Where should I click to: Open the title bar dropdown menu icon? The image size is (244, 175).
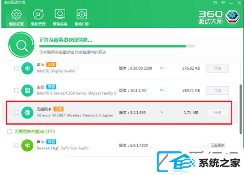[x=223, y=3]
